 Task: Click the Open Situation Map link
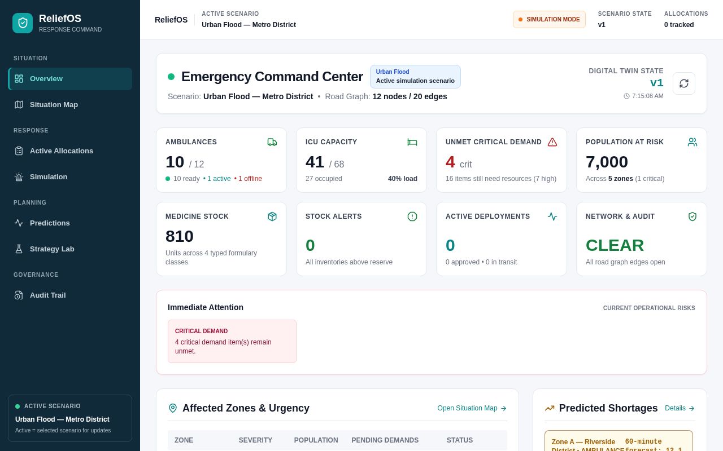point(472,408)
